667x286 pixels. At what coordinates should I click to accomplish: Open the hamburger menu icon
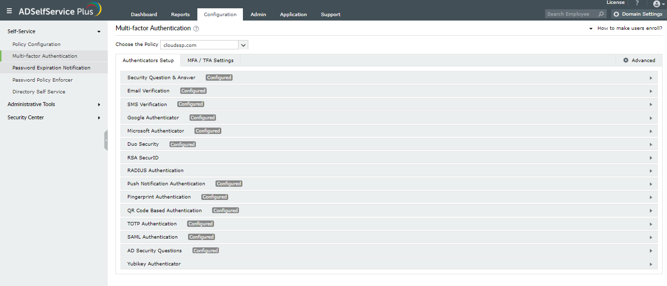tap(9, 10)
